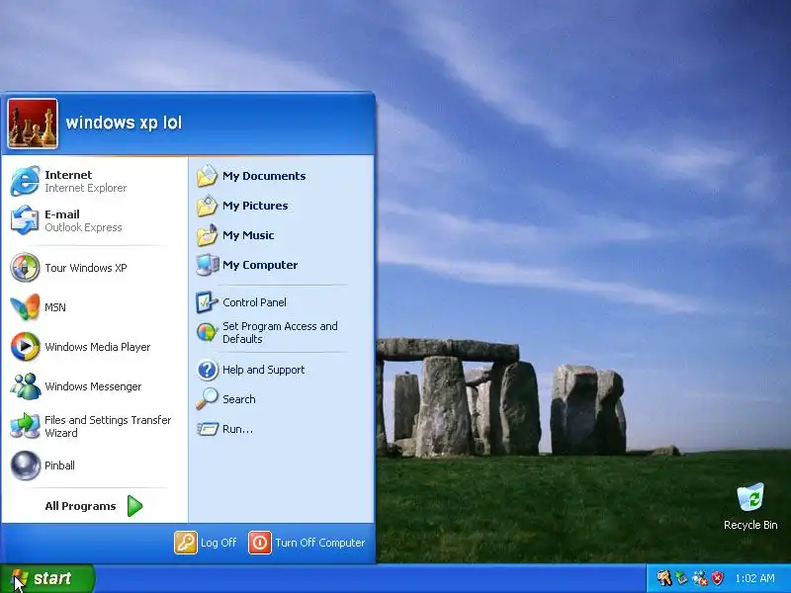Click the Windows Media Player icon
The height and width of the screenshot is (593, 791).
pos(25,347)
